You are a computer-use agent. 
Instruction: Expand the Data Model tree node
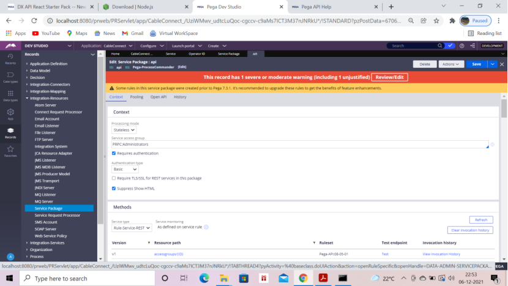[27, 70]
